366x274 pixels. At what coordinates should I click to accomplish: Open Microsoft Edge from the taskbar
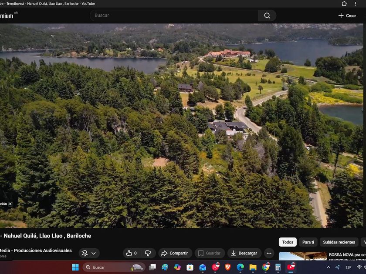[240, 267]
